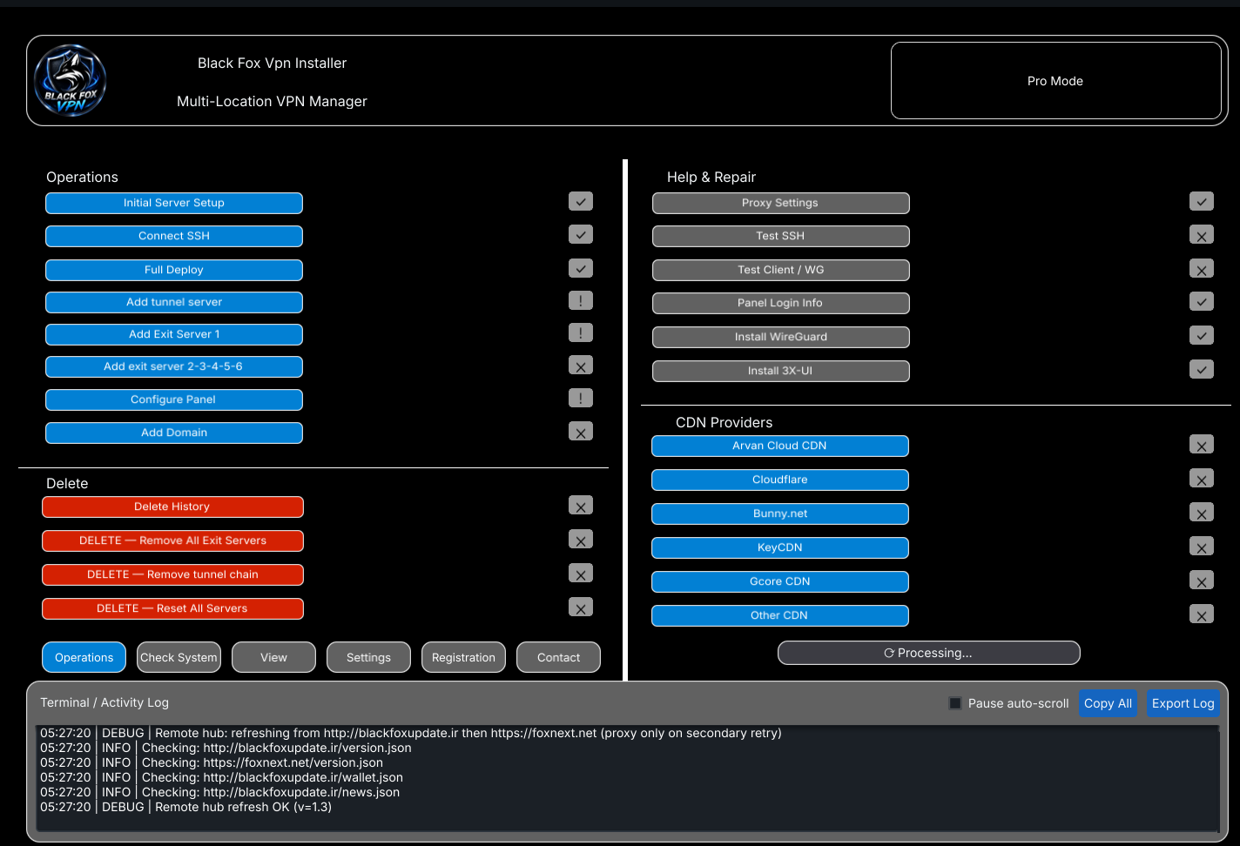Click the Test Client / WG button
Viewport: 1240px width, 846px height.
pyautogui.click(x=781, y=270)
